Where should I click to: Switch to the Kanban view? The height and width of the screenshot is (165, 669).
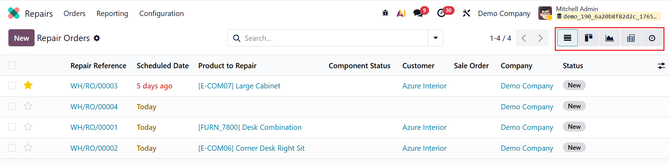[589, 38]
